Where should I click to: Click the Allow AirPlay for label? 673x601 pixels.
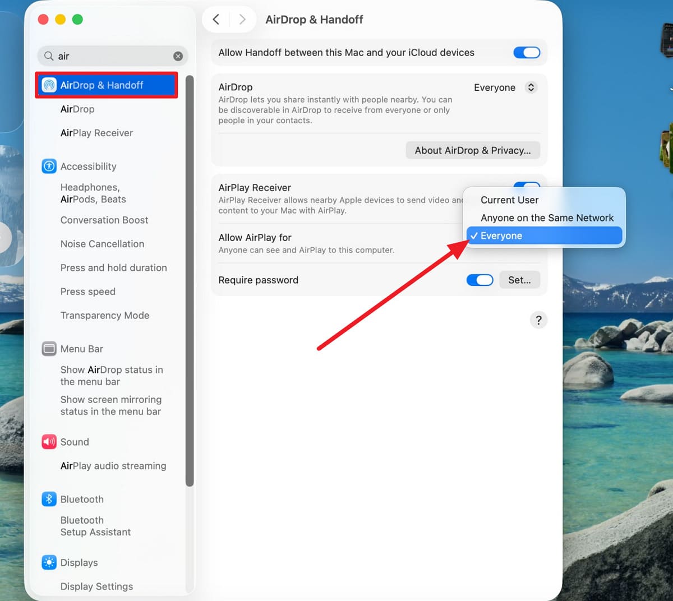(x=255, y=238)
